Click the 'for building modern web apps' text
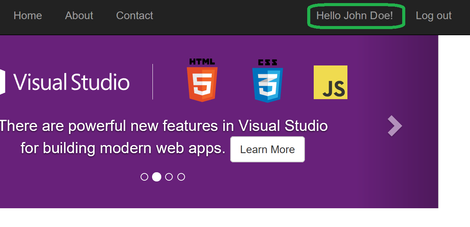The width and height of the screenshot is (470, 227). [123, 149]
